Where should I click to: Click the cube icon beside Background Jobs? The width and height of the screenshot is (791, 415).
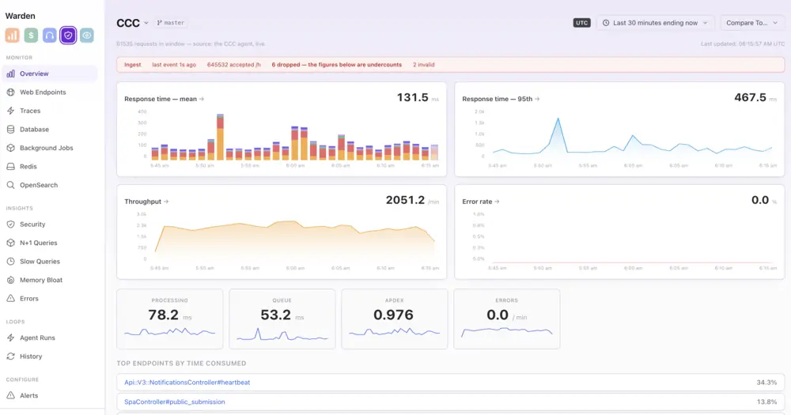[x=10, y=148]
